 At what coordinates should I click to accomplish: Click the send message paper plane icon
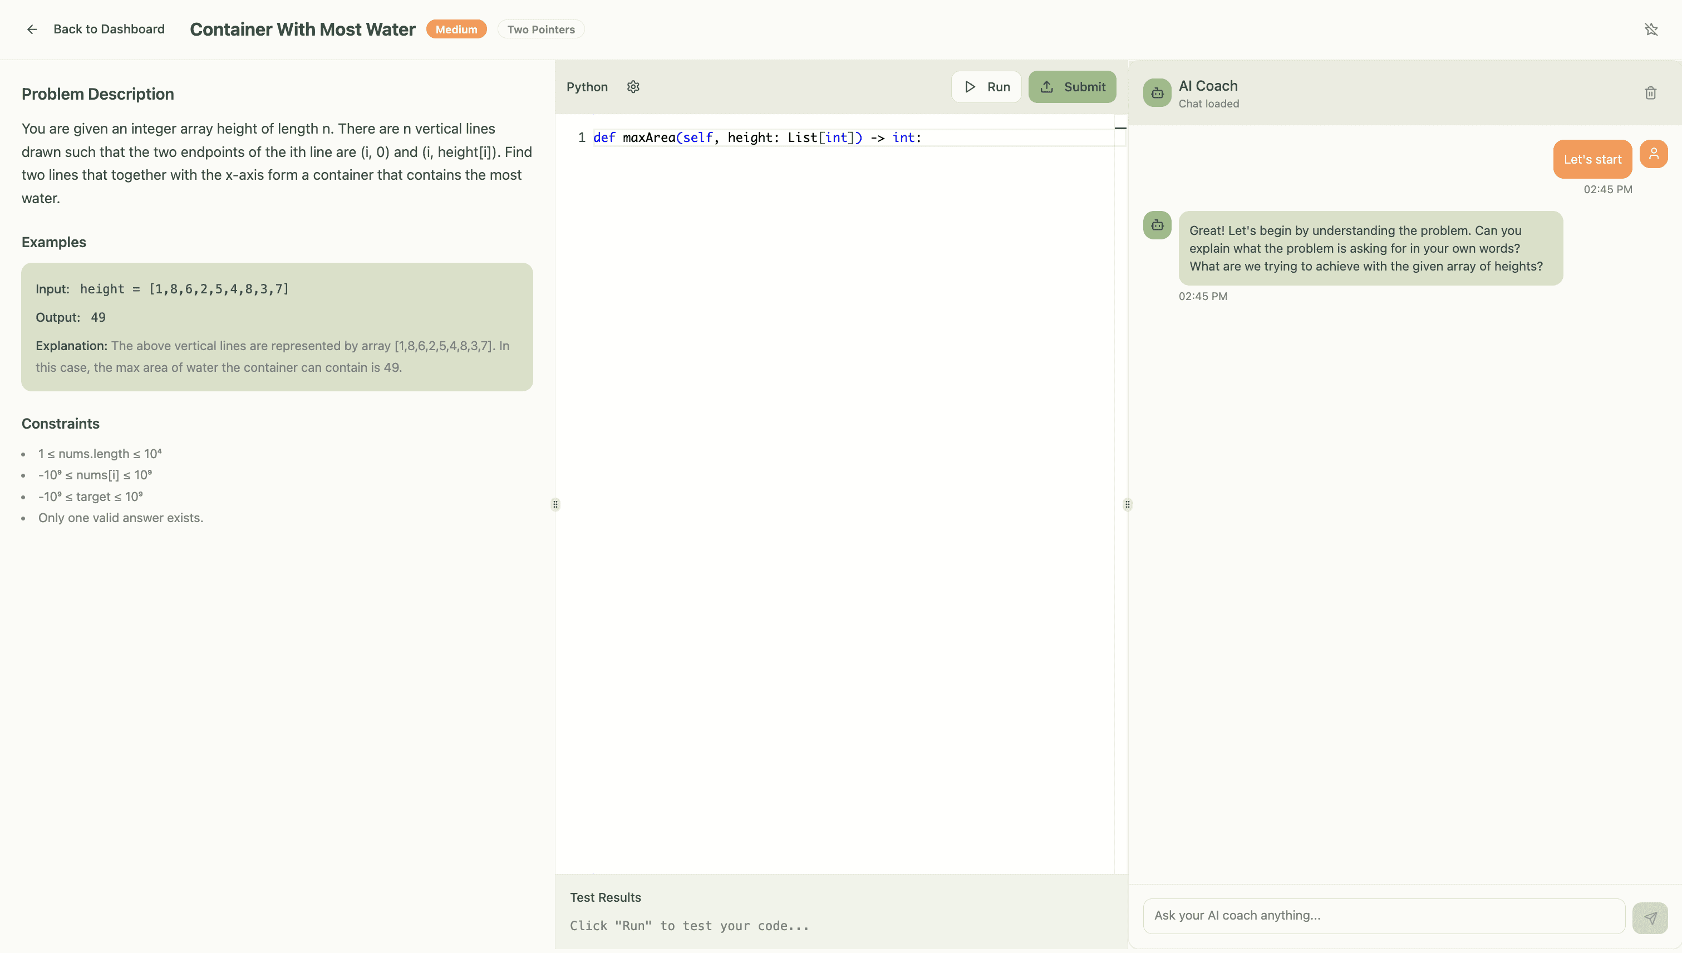(1650, 918)
